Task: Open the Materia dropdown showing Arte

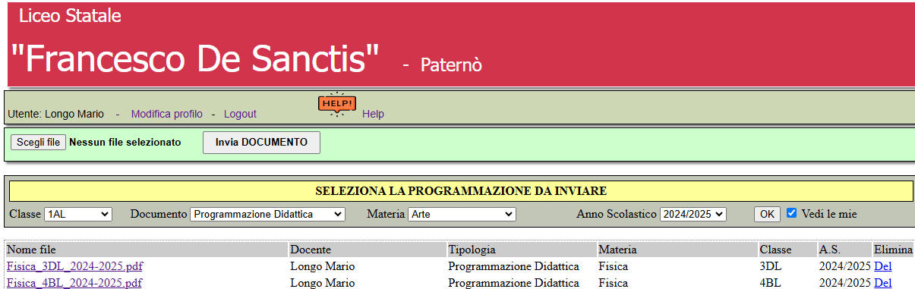Action: point(462,215)
